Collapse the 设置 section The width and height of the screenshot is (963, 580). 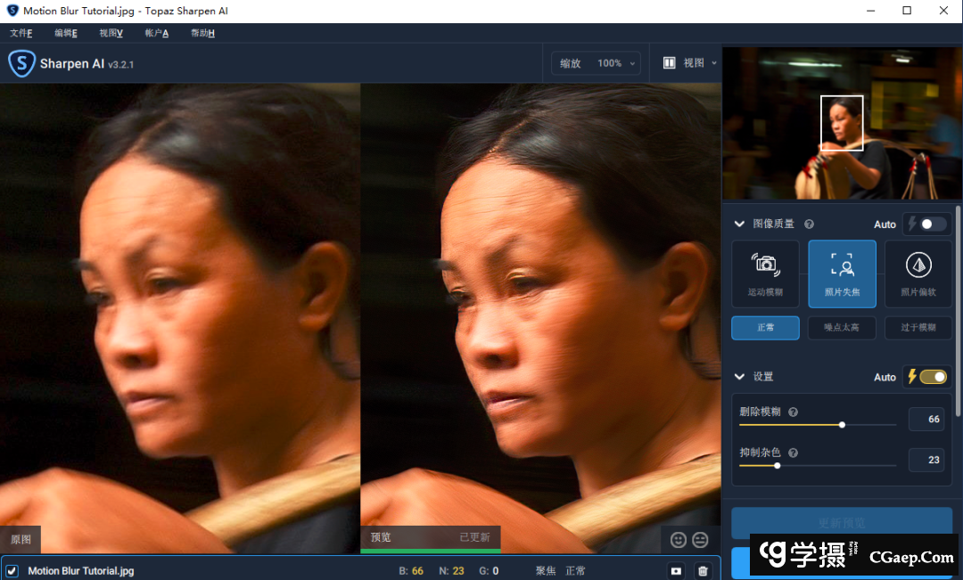pyautogui.click(x=739, y=377)
